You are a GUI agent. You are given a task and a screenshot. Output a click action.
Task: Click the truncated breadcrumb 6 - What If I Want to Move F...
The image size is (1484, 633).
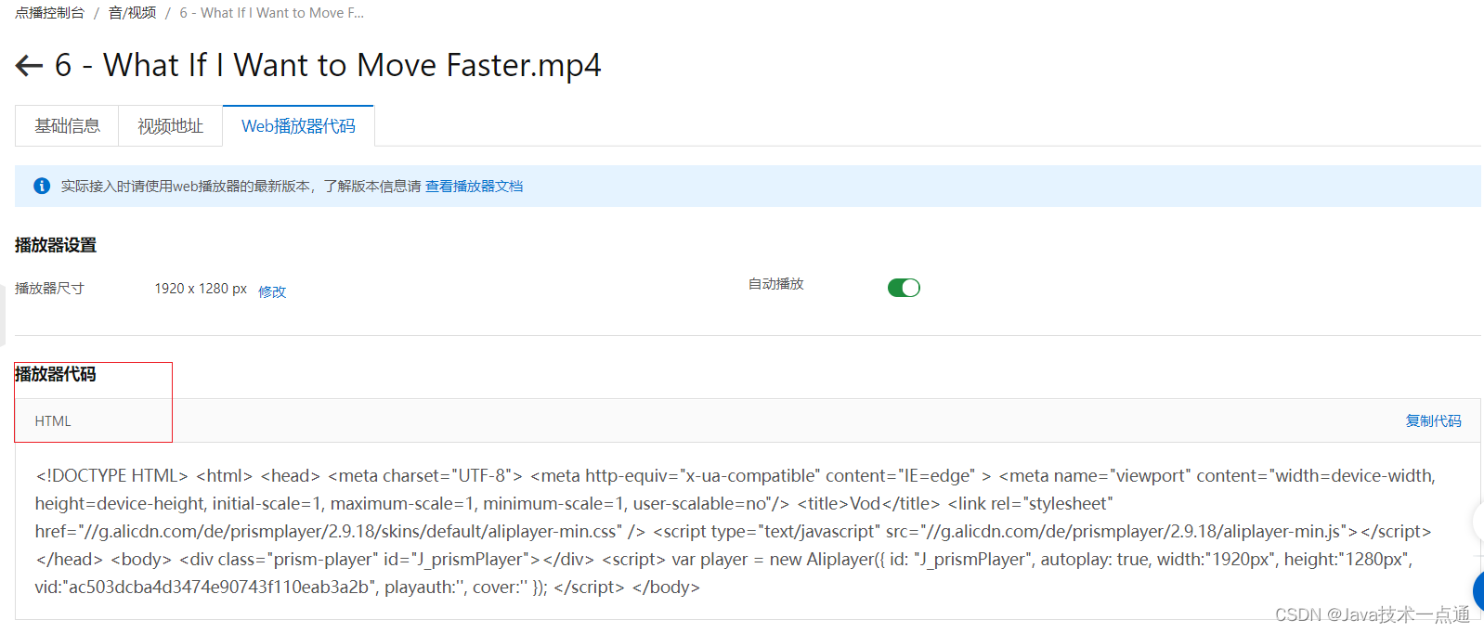click(271, 13)
